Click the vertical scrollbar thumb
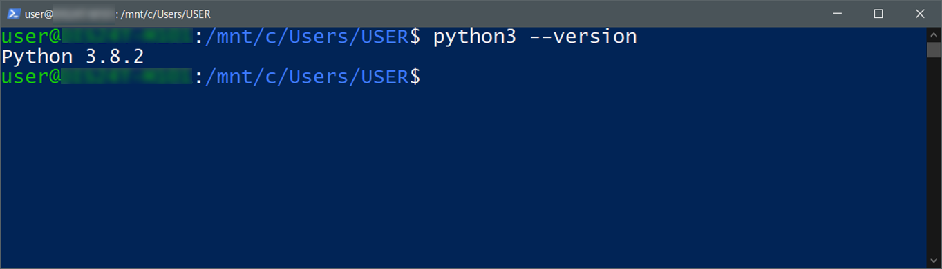 coord(934,50)
